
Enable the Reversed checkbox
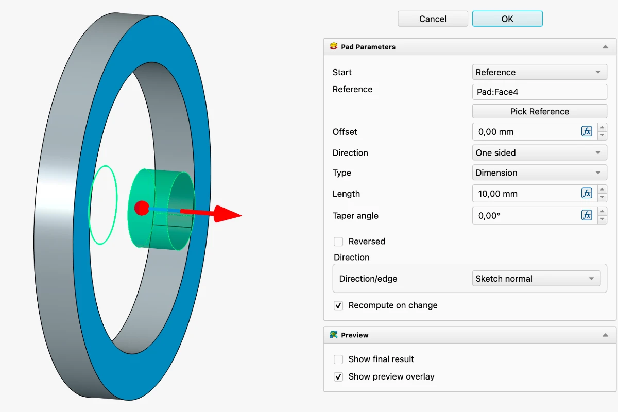coord(338,242)
